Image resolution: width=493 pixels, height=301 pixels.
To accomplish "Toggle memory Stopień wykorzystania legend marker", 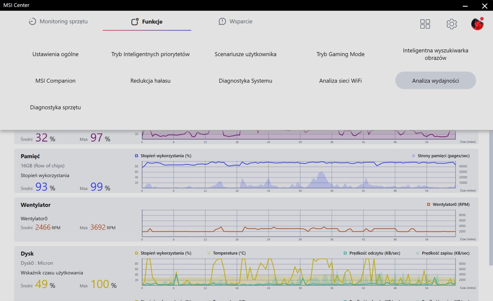I will coord(136,156).
